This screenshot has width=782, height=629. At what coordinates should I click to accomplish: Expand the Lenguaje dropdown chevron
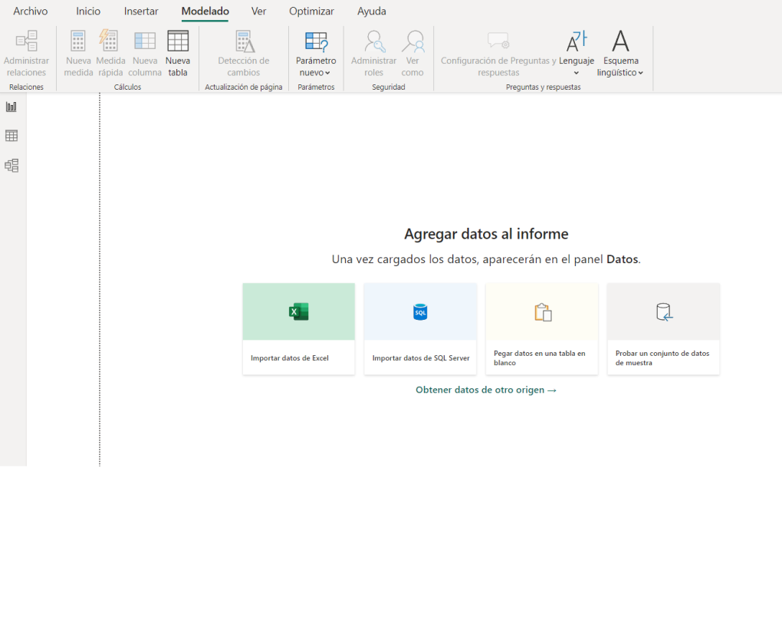click(577, 73)
